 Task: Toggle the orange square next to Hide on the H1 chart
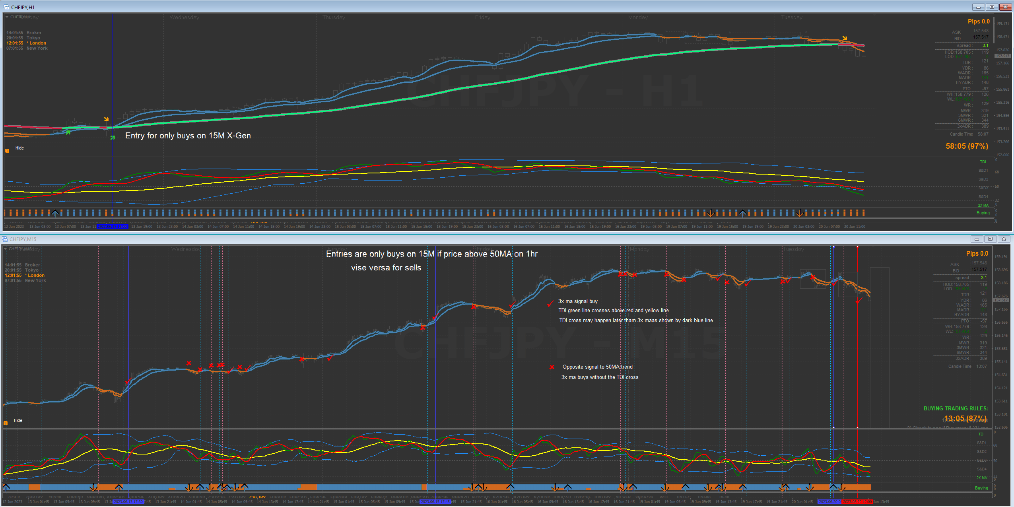(x=7, y=150)
